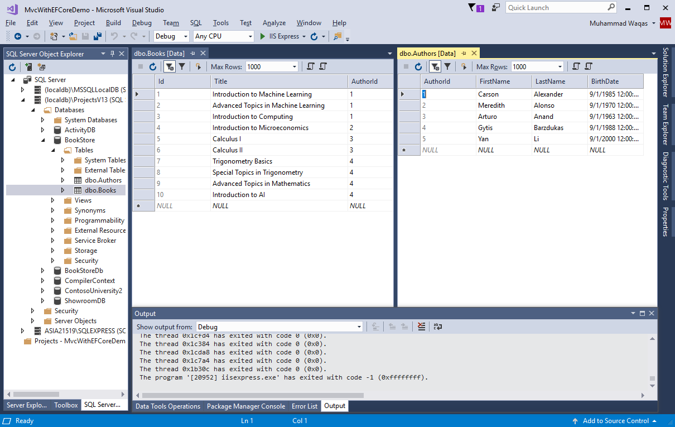Select the row header for book Id 5
The image size is (675, 427).
143,139
